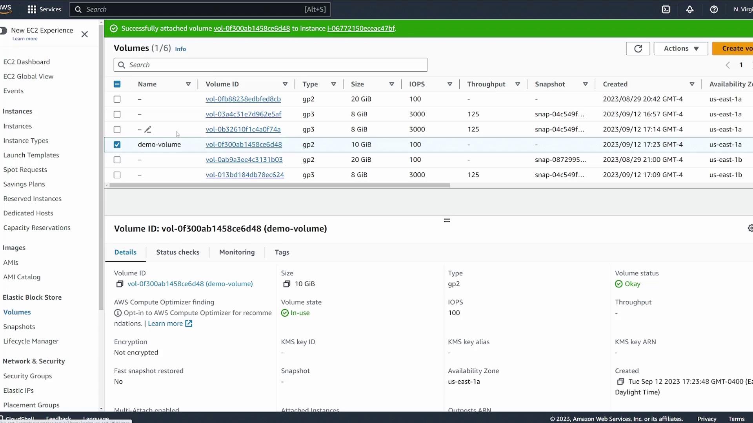Switch to the Status checks tab
The height and width of the screenshot is (423, 753).
tap(178, 252)
